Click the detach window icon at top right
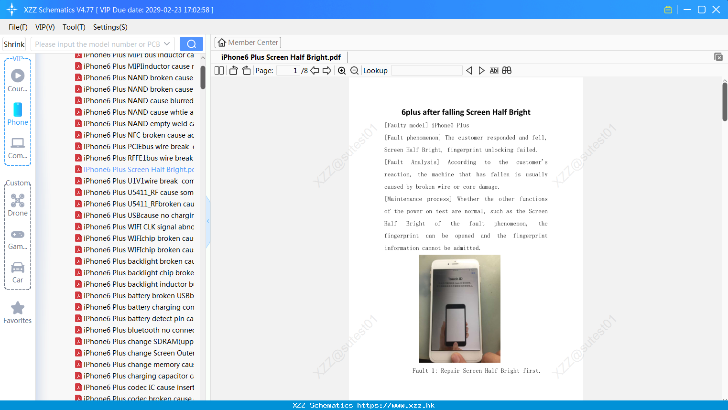 pyautogui.click(x=718, y=57)
